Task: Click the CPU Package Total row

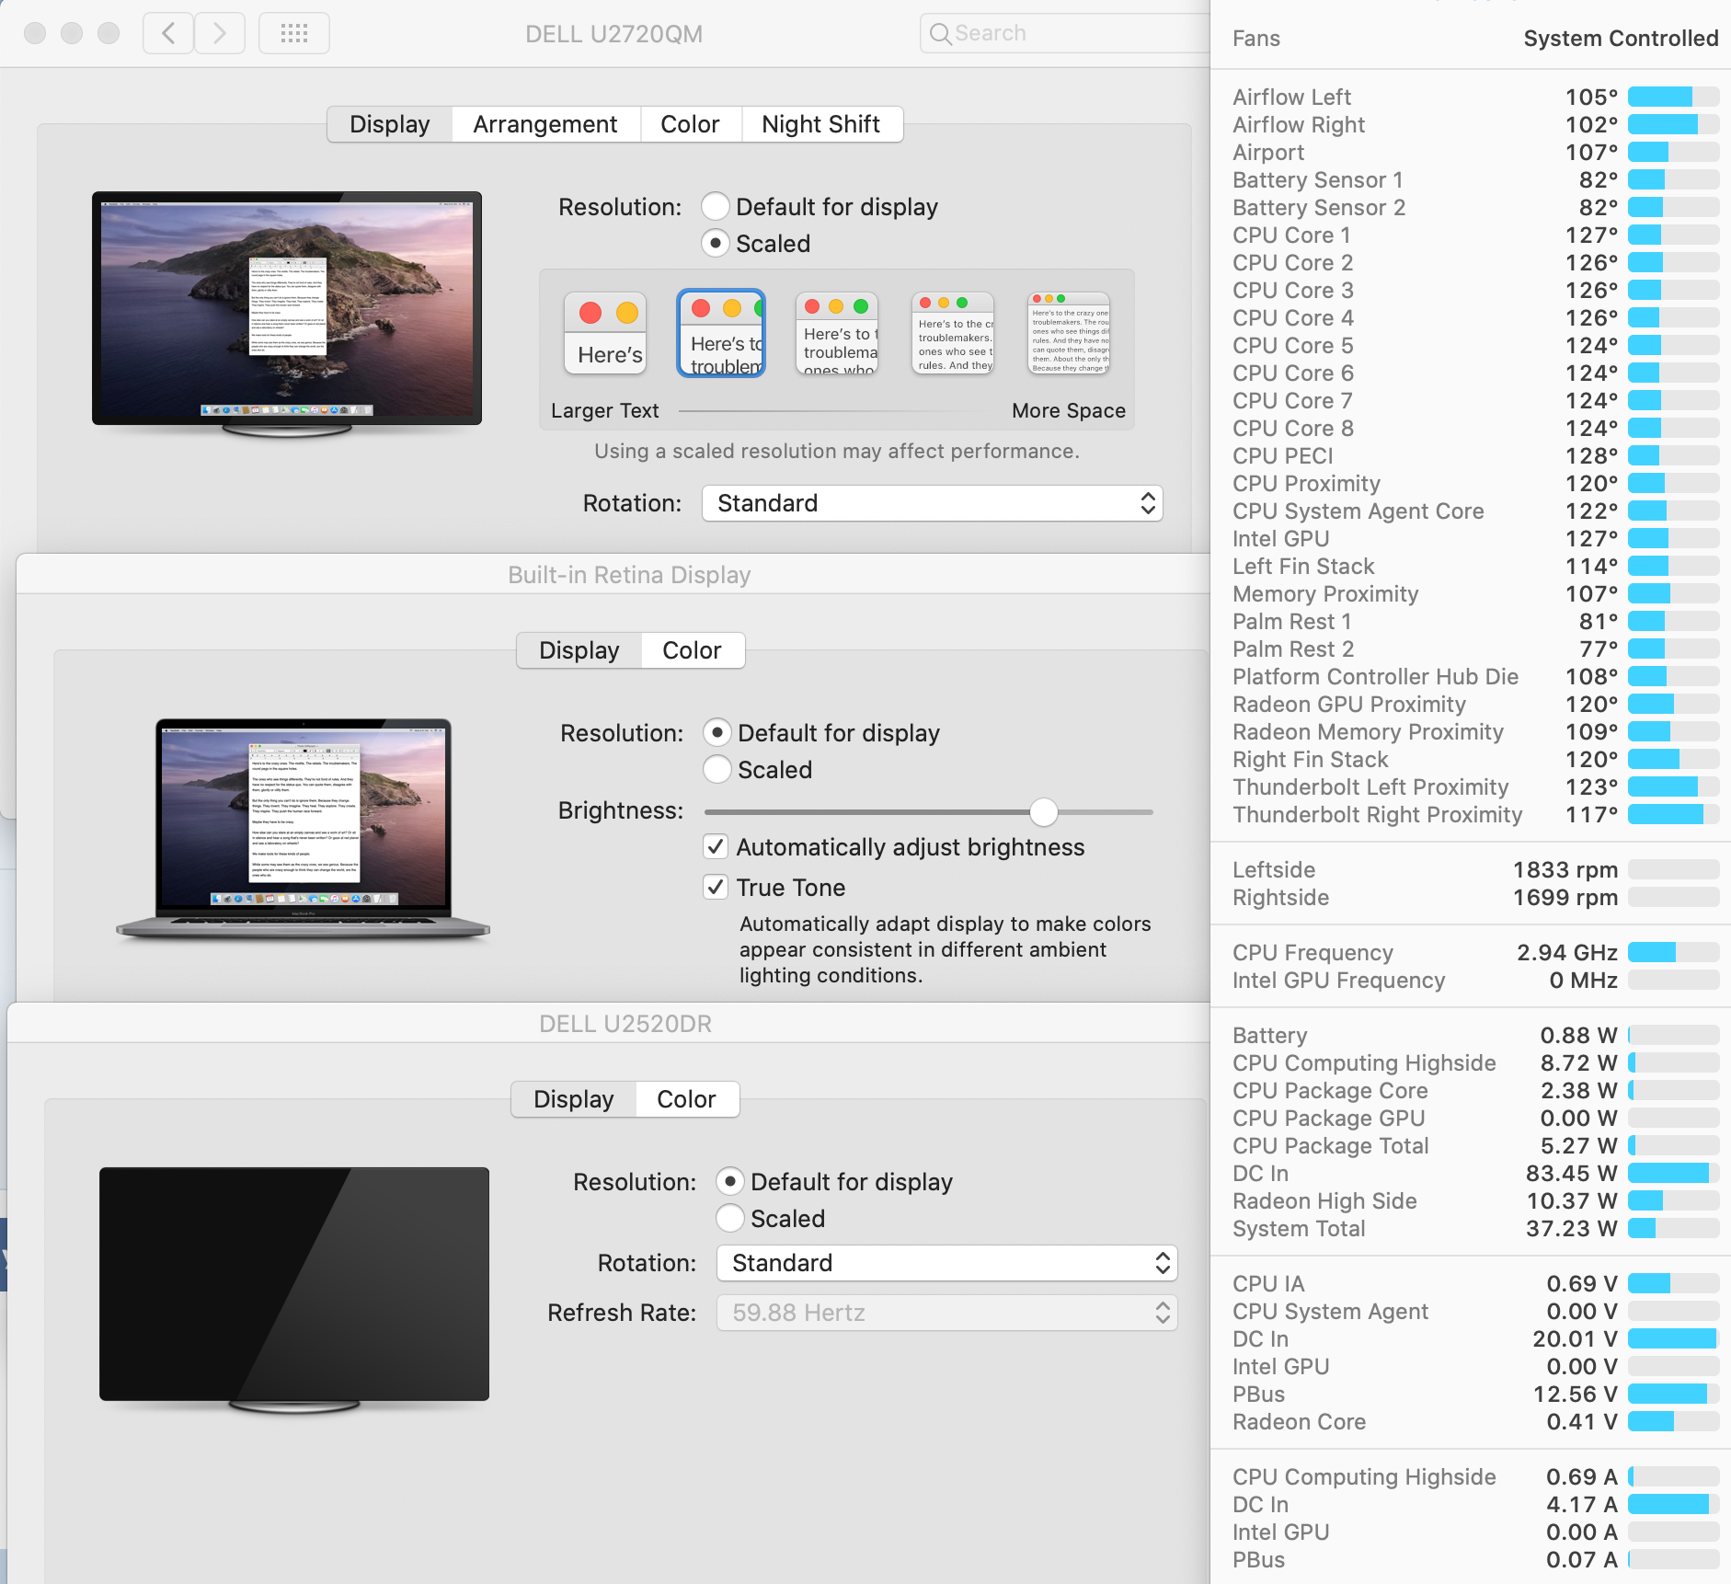Action: tap(1475, 1145)
